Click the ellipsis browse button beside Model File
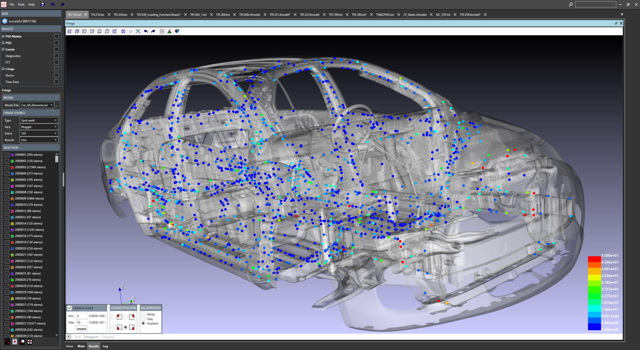This screenshot has height=350, width=640. [57, 105]
